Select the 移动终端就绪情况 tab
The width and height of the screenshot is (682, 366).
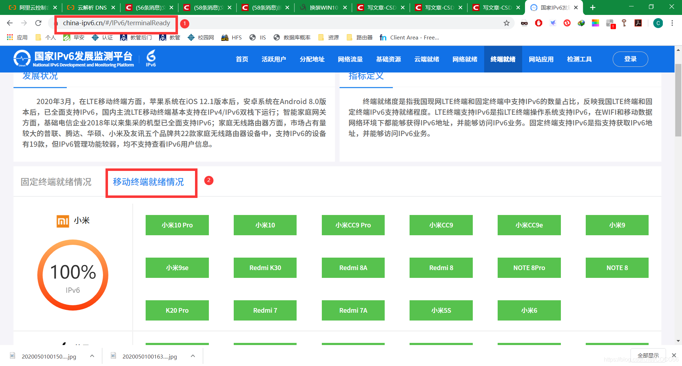coord(151,182)
